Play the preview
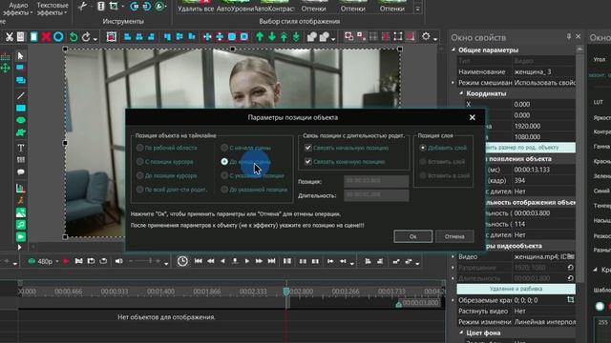Screen dimensions: 611x343 click(x=247, y=261)
